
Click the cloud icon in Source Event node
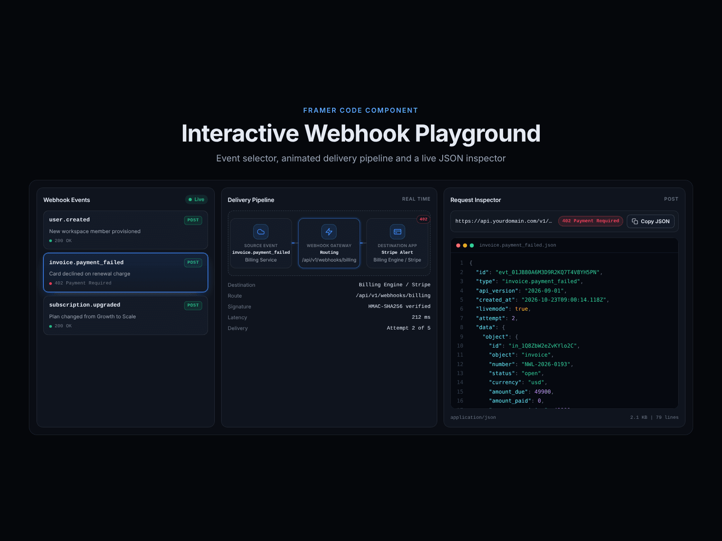(x=261, y=232)
